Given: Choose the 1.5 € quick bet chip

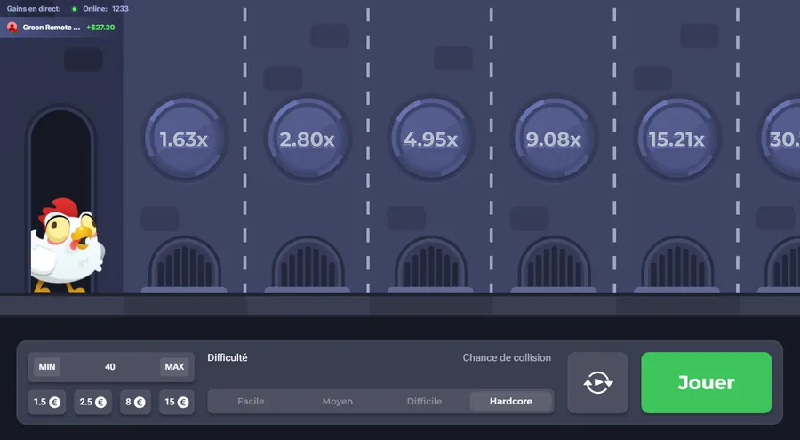Looking at the screenshot, I should (47, 403).
